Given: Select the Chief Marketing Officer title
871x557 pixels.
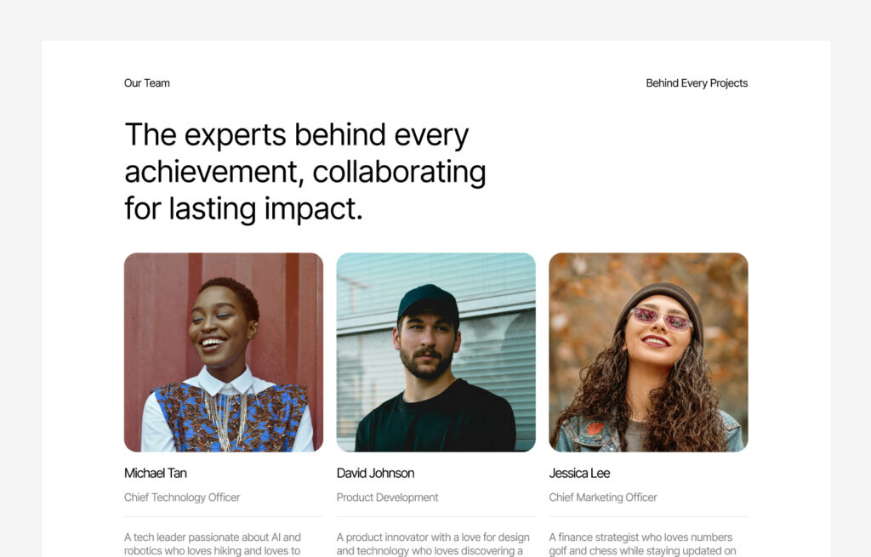Looking at the screenshot, I should (x=603, y=497).
